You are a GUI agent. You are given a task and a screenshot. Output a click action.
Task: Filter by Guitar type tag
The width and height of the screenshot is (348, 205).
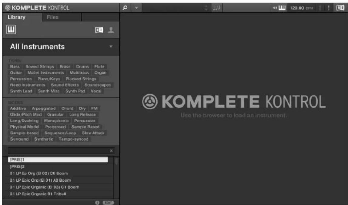coord(16,72)
